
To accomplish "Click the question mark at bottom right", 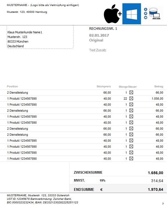I will 163,204.
